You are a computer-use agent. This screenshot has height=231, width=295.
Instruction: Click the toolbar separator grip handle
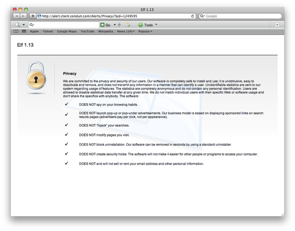119,25
